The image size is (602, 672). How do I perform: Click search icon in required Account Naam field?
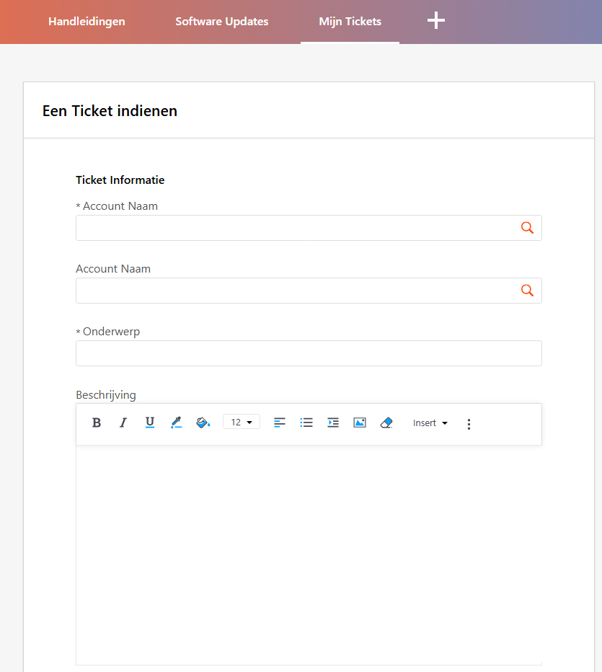point(528,228)
